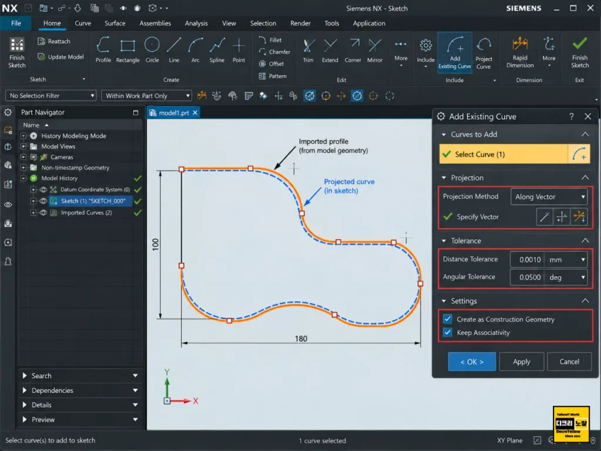This screenshot has width=601, height=451.
Task: Toggle the Cameras checkbox in navigator
Action: coord(33,157)
